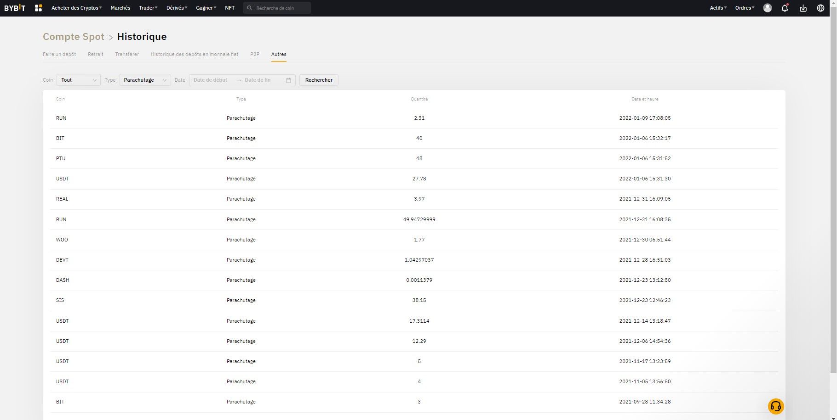Click the search magnifier icon
This screenshot has height=420, width=837.
click(x=249, y=8)
